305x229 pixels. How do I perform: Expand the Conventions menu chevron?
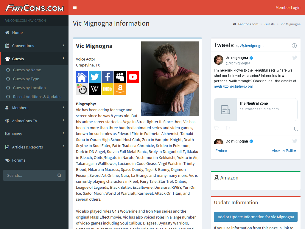63,45
